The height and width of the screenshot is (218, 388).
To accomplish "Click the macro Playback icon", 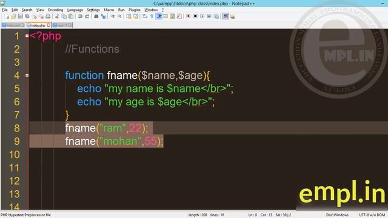I will [x=202, y=16].
